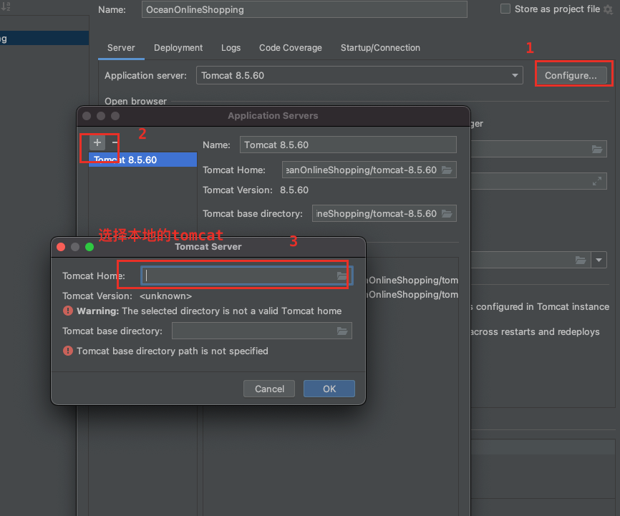The height and width of the screenshot is (516, 620).
Task: Click the base directory not specified error icon
Action: (68, 351)
